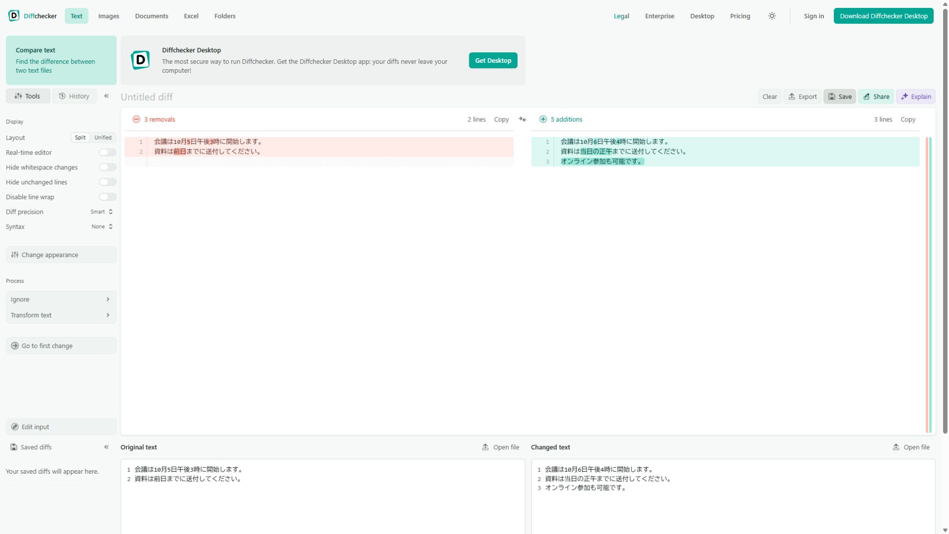Enable Hide whitespace changes switch
The image size is (949, 534).
coord(107,167)
